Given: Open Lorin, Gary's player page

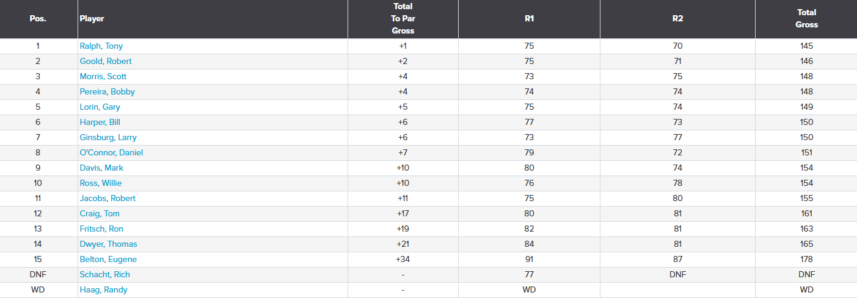Looking at the screenshot, I should 100,107.
